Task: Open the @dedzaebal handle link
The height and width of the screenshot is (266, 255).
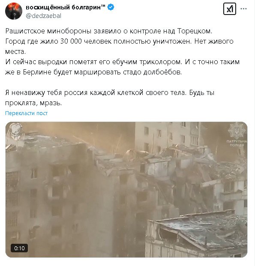Action: pos(44,16)
